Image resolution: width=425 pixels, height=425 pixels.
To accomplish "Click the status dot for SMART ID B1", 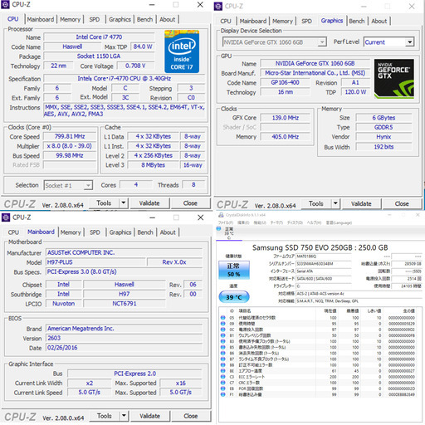I will [x=223, y=335].
